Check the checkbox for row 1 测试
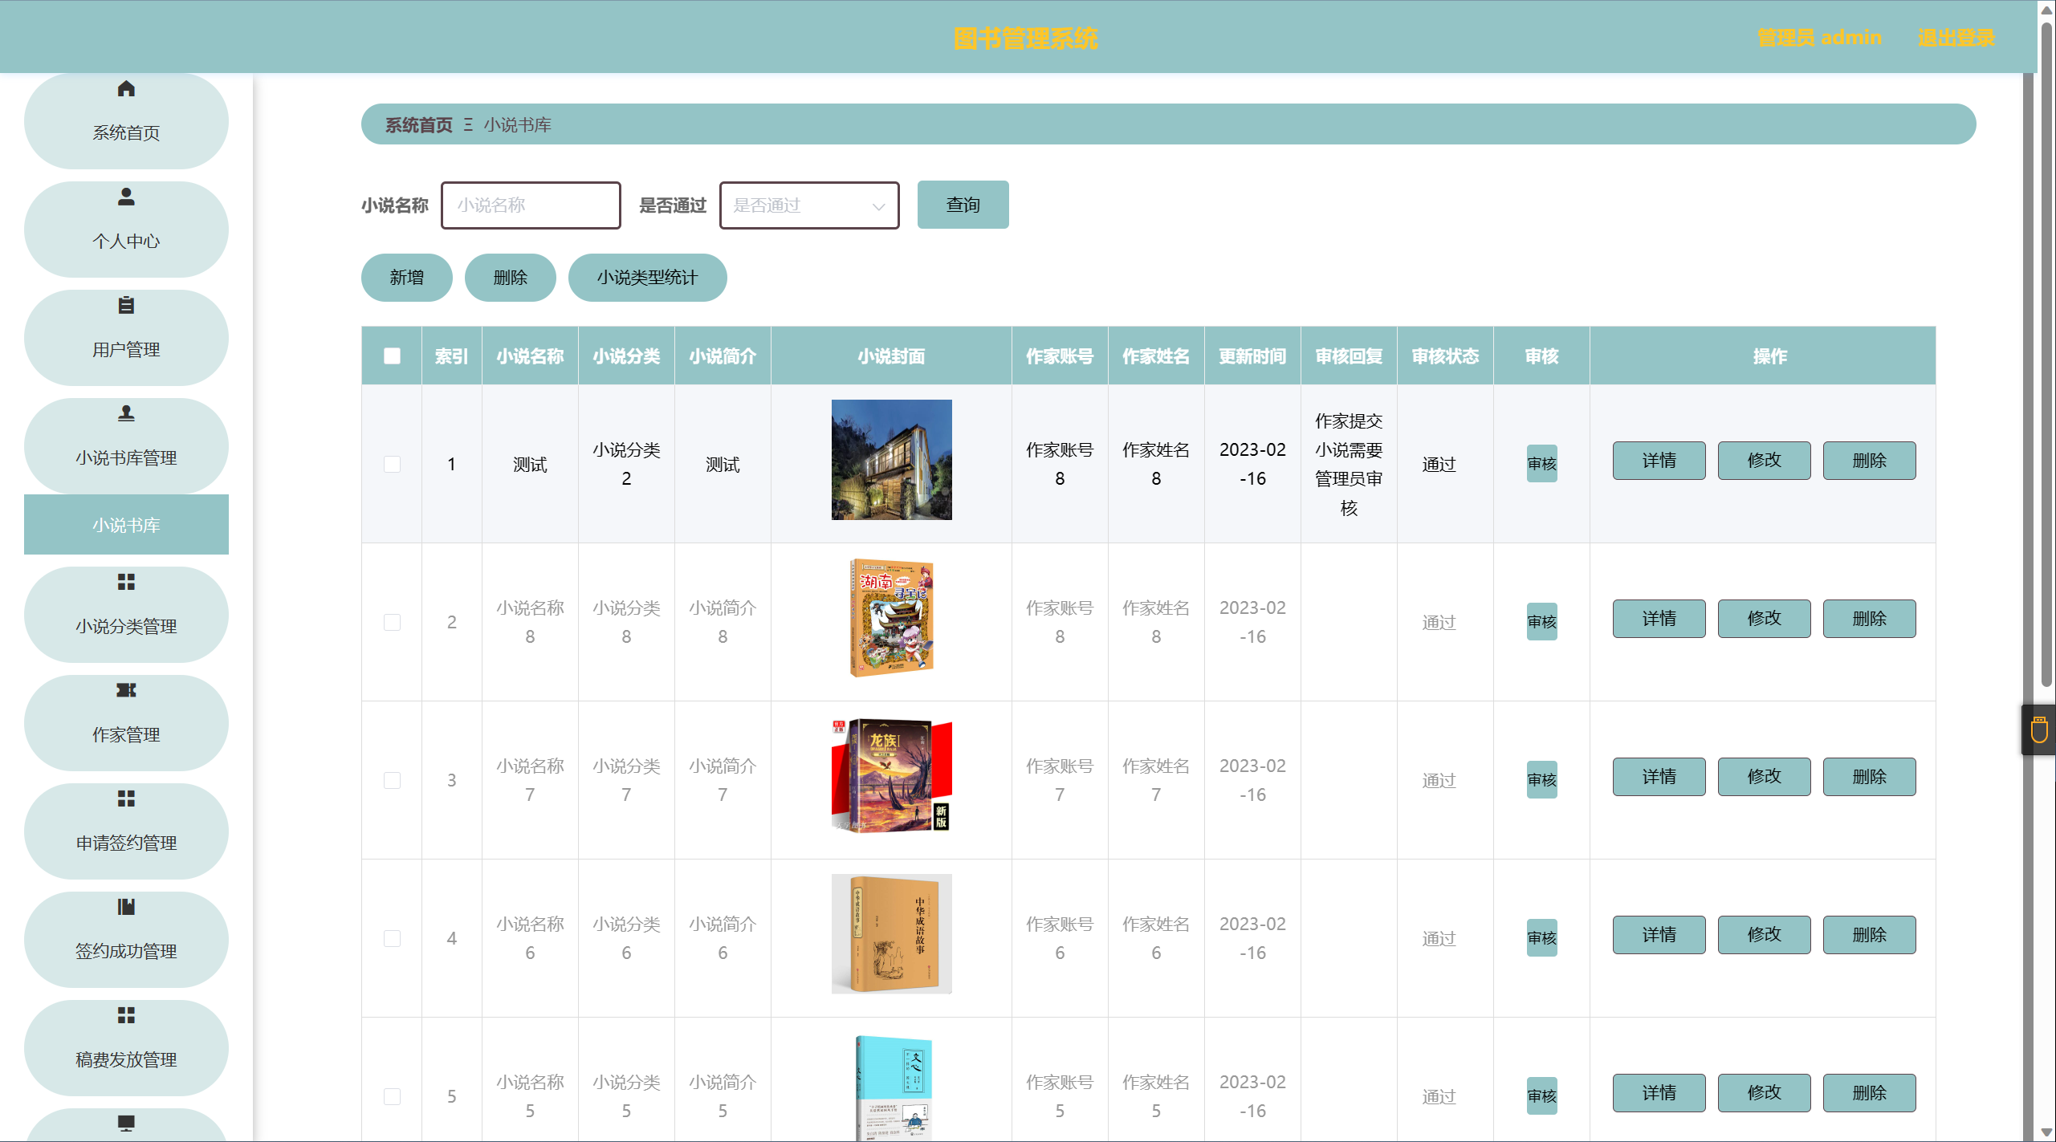The image size is (2056, 1142). (392, 464)
